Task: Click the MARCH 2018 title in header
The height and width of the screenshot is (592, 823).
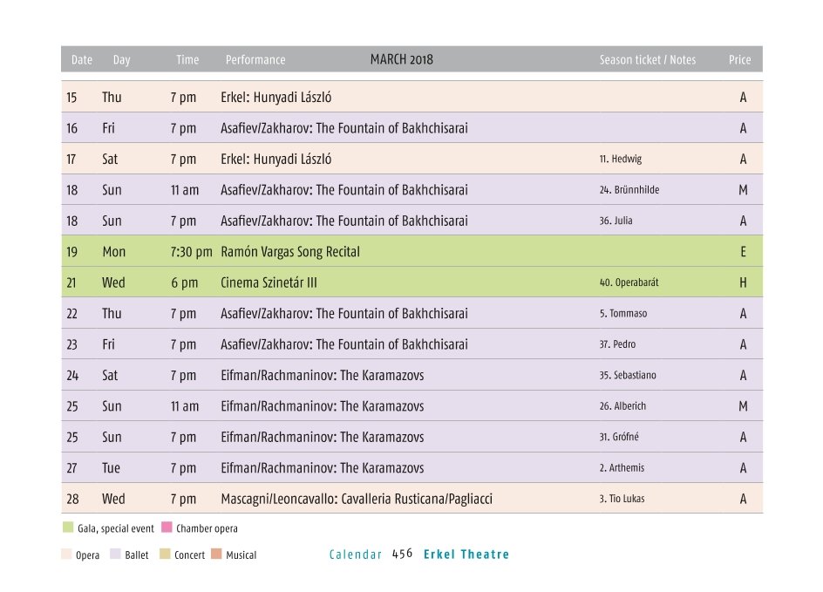Action: 401,59
